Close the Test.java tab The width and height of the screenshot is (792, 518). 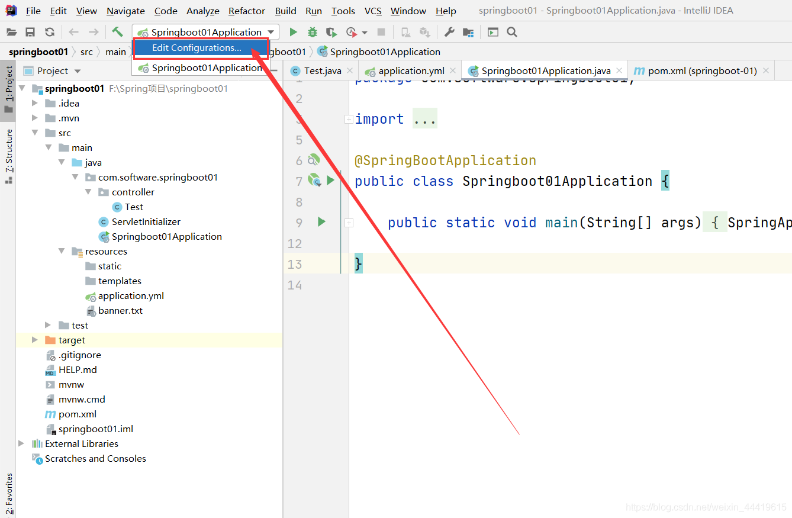351,70
